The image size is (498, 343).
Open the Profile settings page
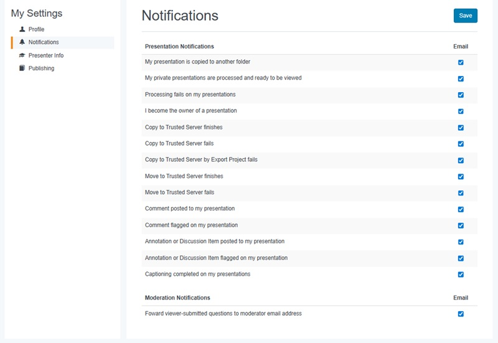[36, 29]
